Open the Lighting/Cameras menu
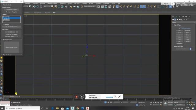Image resolution: width=196 pixels, height=110 pixels. (52, 4)
